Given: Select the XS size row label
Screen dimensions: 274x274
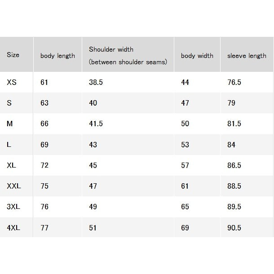Looking at the screenshot, I should tap(12, 82).
